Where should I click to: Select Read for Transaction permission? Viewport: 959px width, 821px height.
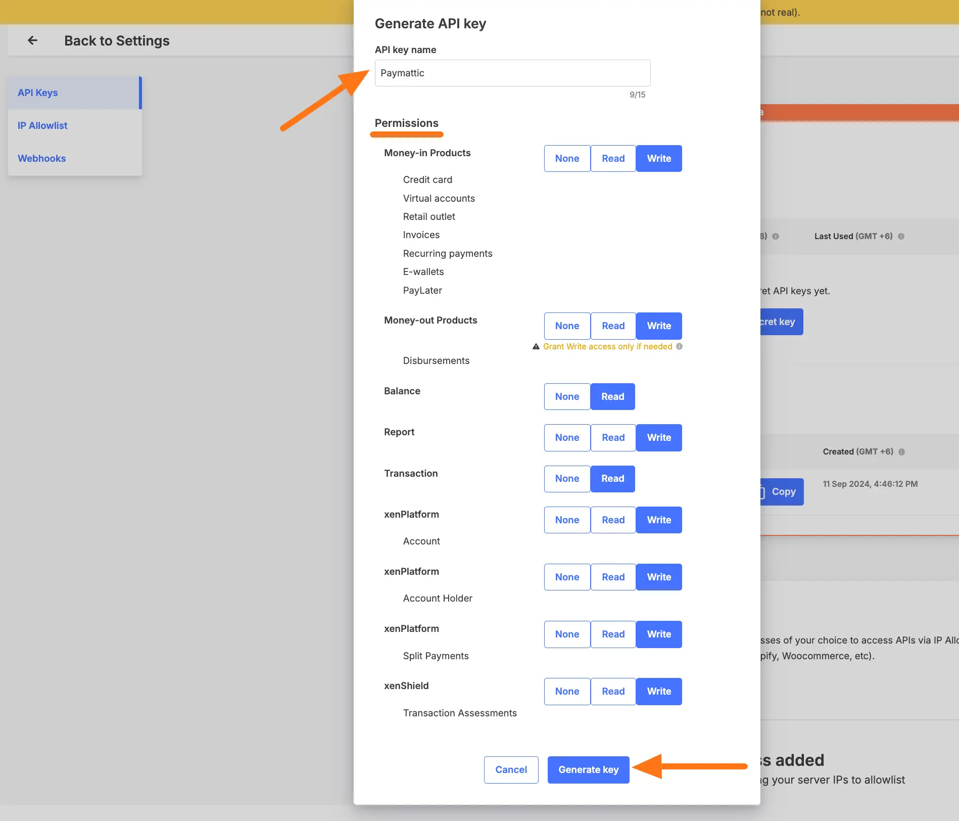click(x=612, y=479)
